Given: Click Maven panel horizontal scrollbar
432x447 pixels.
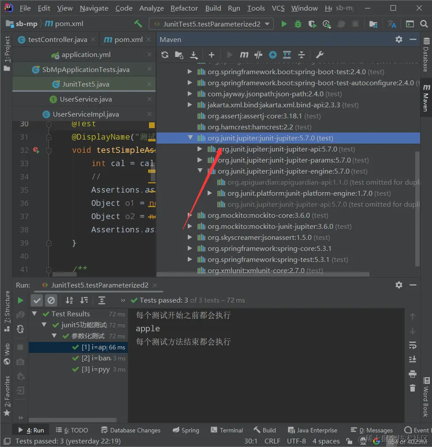Looking at the screenshot, I should (x=263, y=274).
